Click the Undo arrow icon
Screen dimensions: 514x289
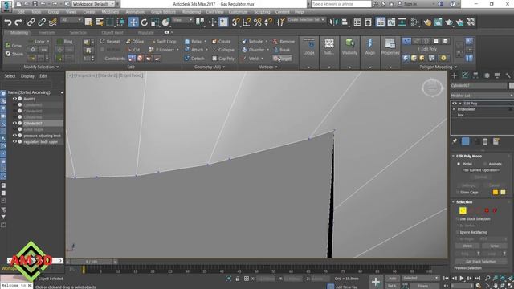(x=7, y=22)
